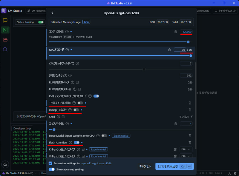Reset V cache quantization trash icon
Viewport: 239px width, 176px height.
[175, 156]
